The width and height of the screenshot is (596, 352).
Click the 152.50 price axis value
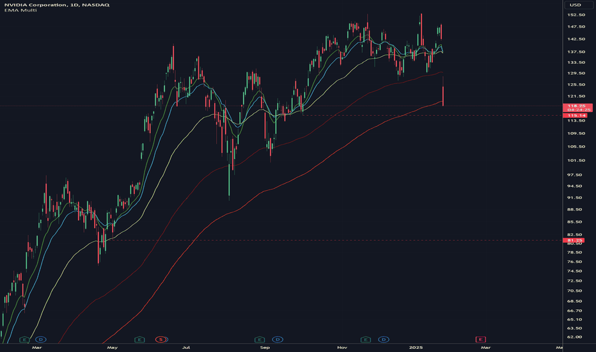tap(576, 15)
